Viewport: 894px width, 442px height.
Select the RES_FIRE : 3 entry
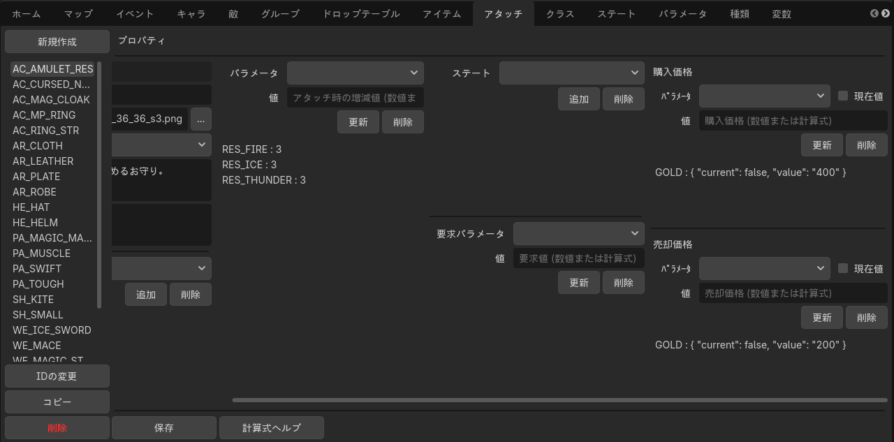point(252,149)
